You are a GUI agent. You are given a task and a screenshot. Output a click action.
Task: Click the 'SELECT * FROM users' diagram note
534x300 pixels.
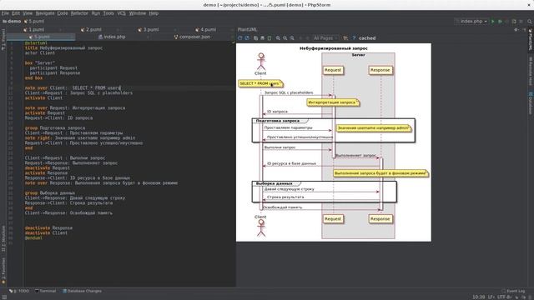point(260,83)
